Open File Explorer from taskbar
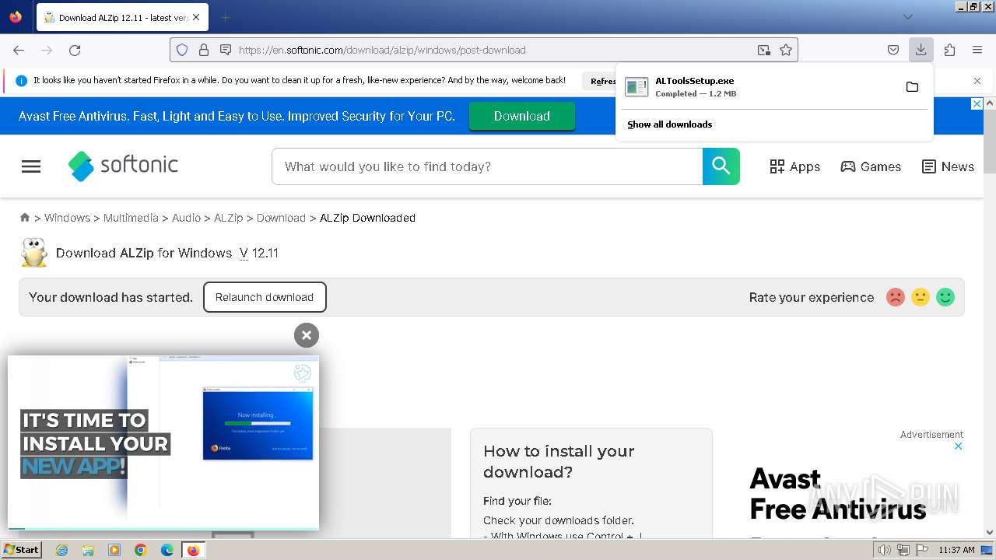996x560 pixels. point(88,550)
